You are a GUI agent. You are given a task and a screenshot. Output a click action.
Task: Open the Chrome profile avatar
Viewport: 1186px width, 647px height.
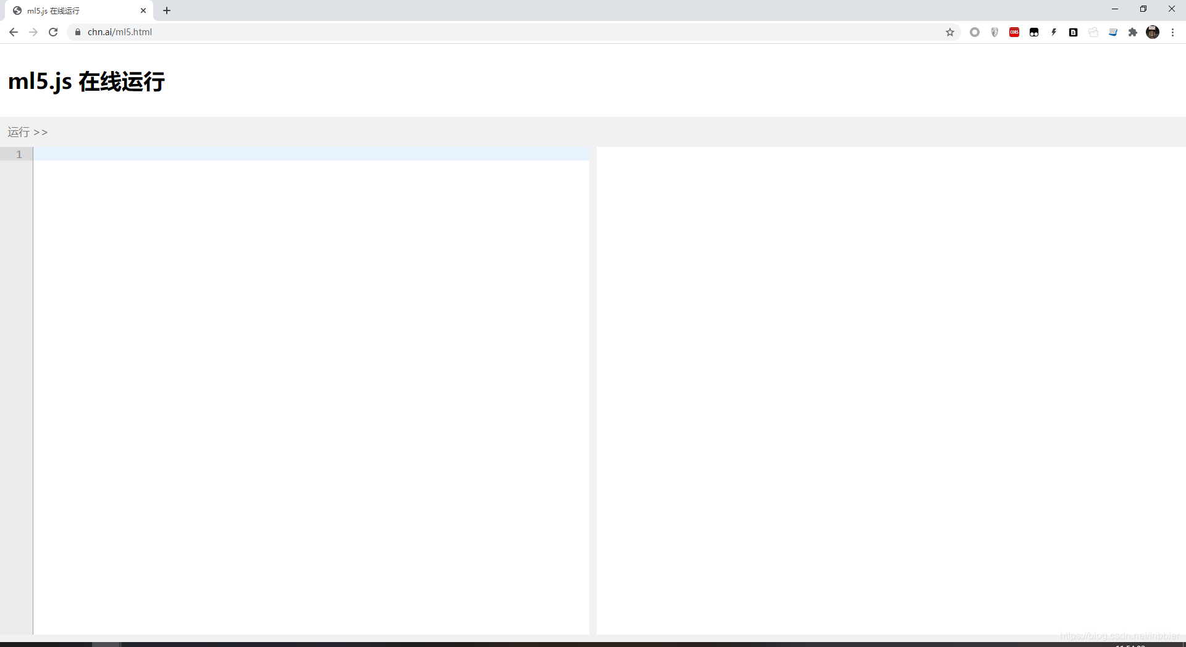(x=1153, y=32)
